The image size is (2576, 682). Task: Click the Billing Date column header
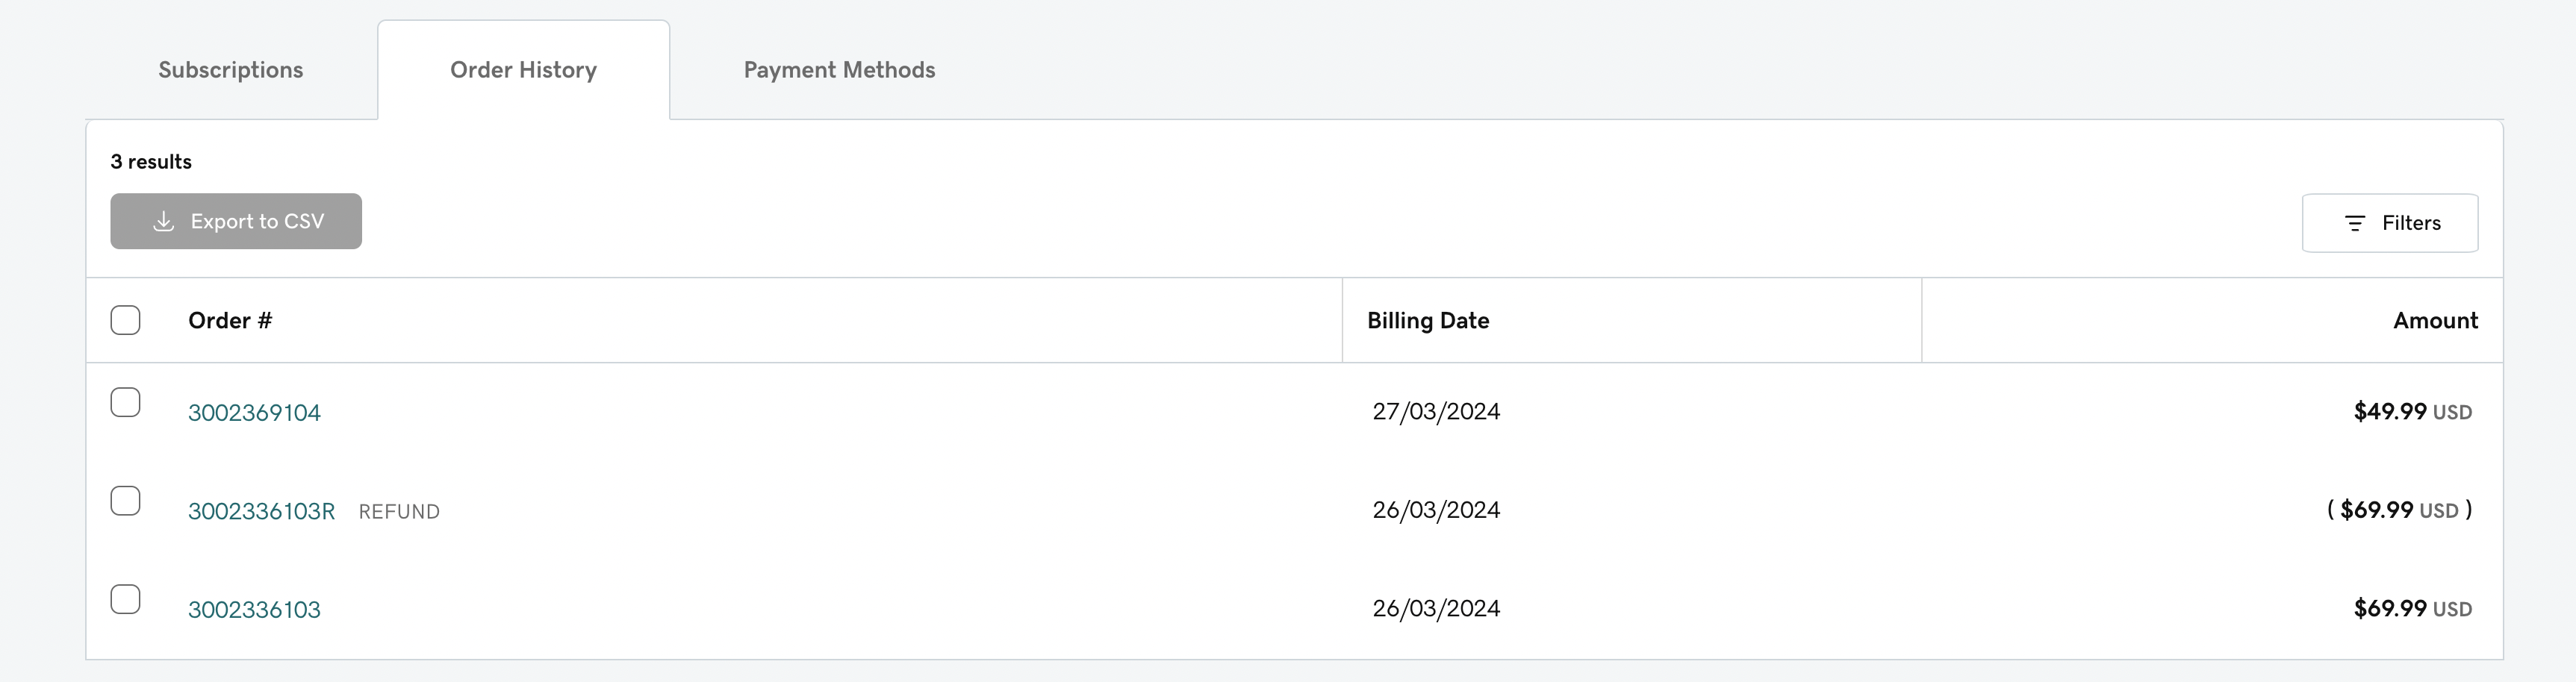[1428, 320]
